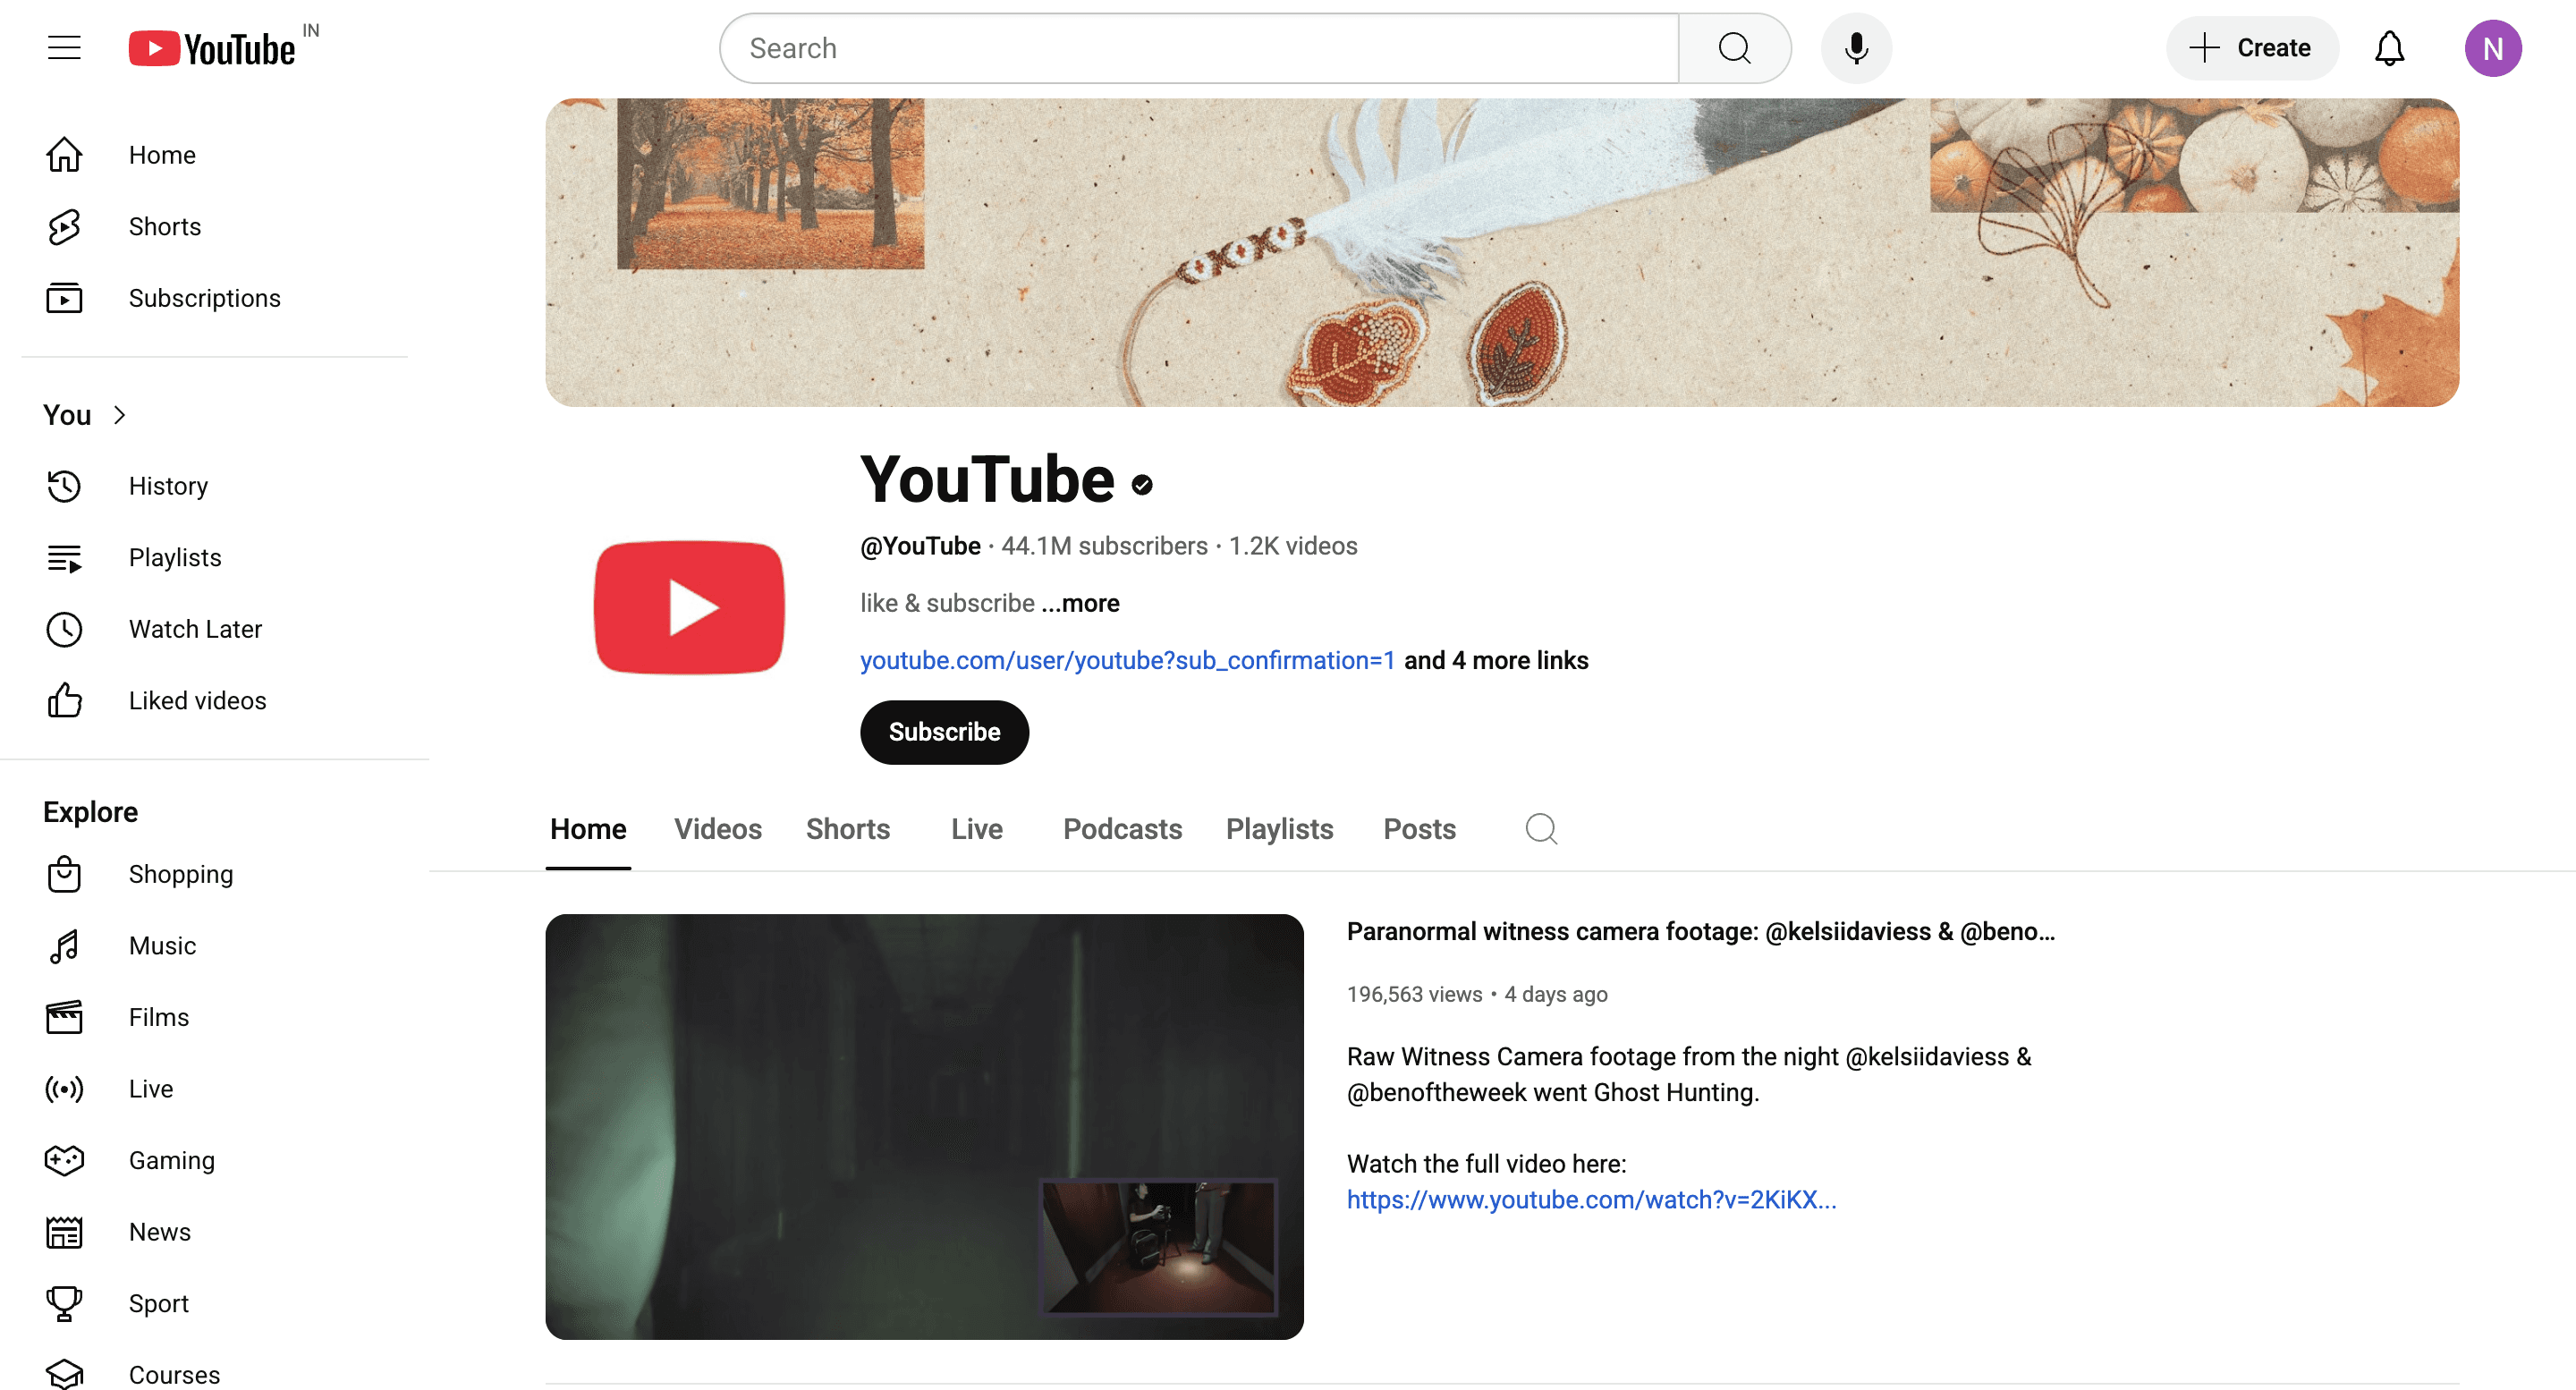This screenshot has height=1390, width=2576.
Task: Play the Paranormal witness footage thumbnail
Action: [923, 1126]
